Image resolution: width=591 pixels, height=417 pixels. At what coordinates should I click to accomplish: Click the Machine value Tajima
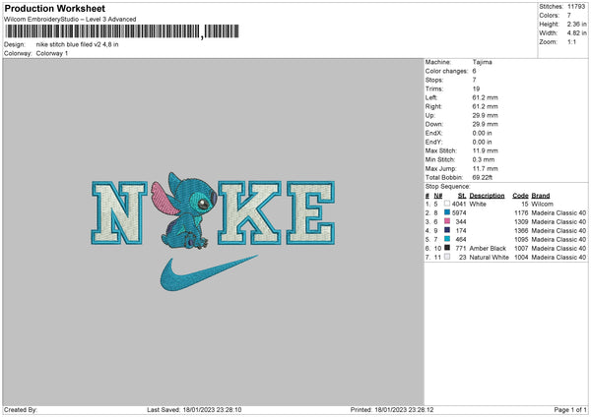(482, 62)
